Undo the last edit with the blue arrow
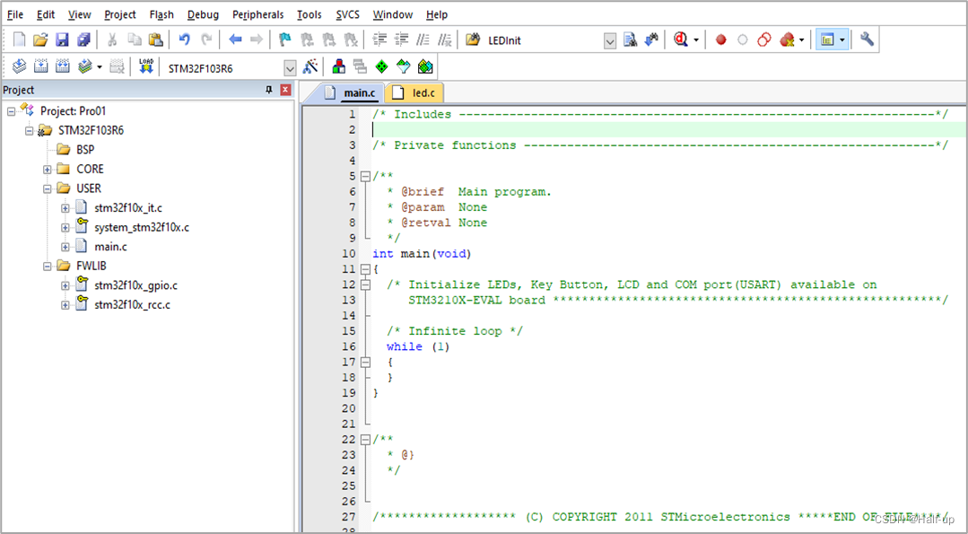Screen dimensions: 968x534 [184, 40]
